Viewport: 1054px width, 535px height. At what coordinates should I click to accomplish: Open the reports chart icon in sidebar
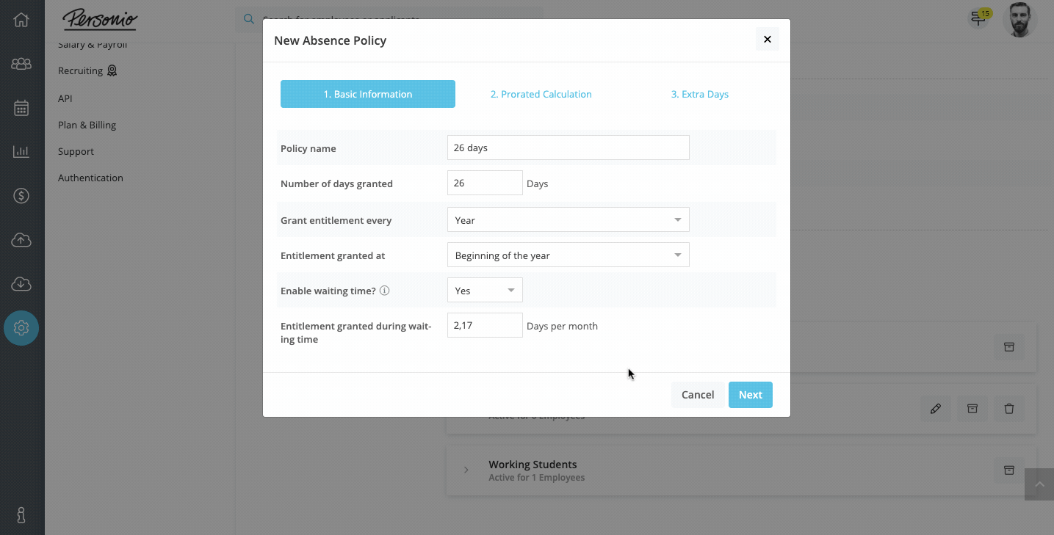pos(21,152)
